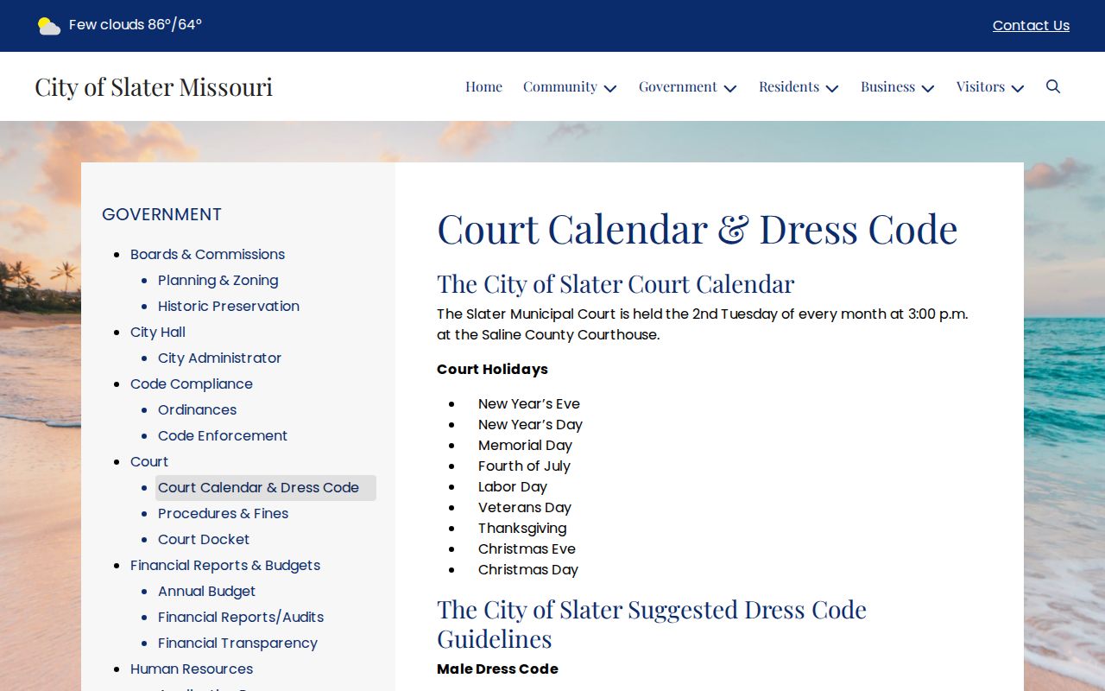This screenshot has width=1105, height=691.
Task: Open the Residents menu
Action: 789,86
